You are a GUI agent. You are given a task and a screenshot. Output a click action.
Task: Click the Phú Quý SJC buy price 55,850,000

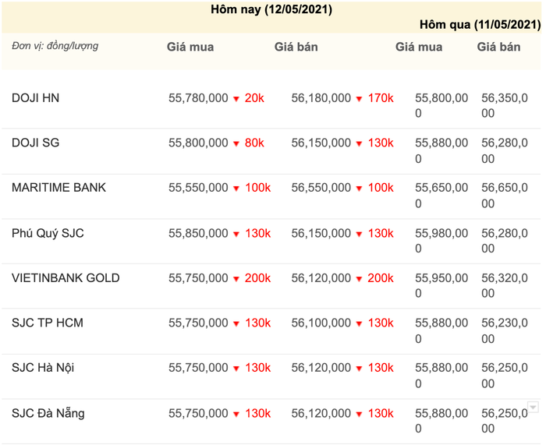[x=198, y=234]
